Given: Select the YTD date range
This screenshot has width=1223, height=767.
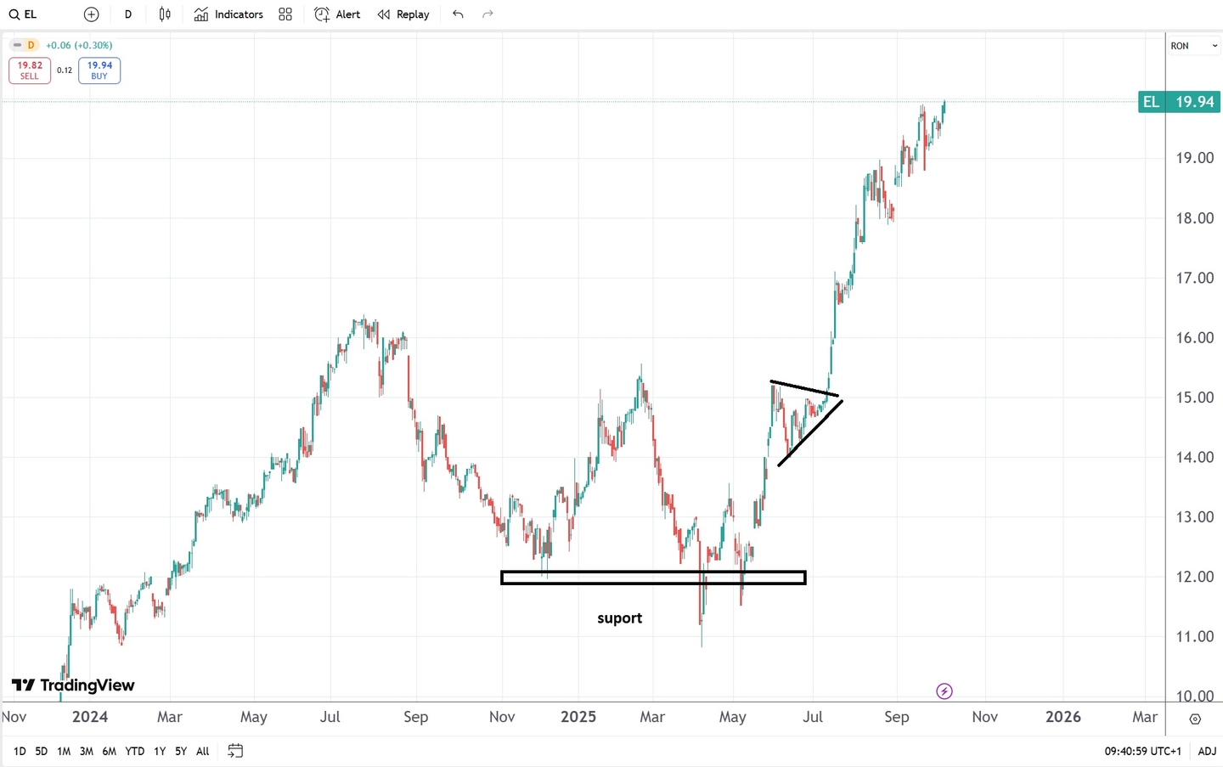Looking at the screenshot, I should point(134,751).
